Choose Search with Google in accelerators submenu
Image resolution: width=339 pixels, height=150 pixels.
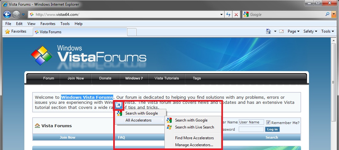(193, 120)
